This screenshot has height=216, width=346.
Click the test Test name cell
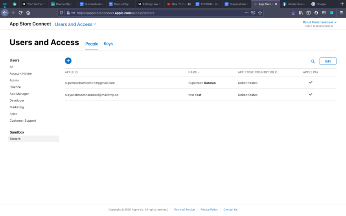(x=195, y=95)
